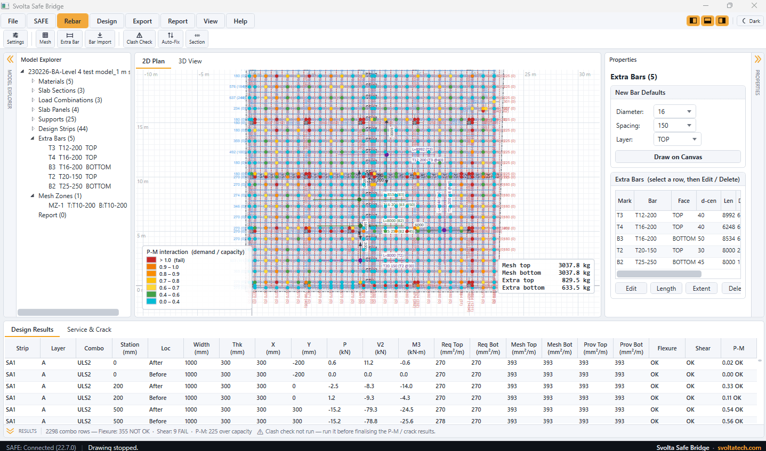
Task: Toggle the bottom panel layout button
Action: tap(707, 21)
